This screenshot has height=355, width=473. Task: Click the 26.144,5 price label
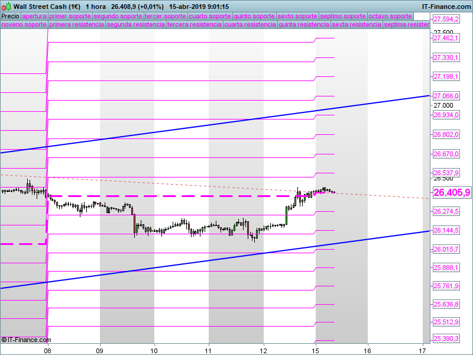(x=446, y=230)
